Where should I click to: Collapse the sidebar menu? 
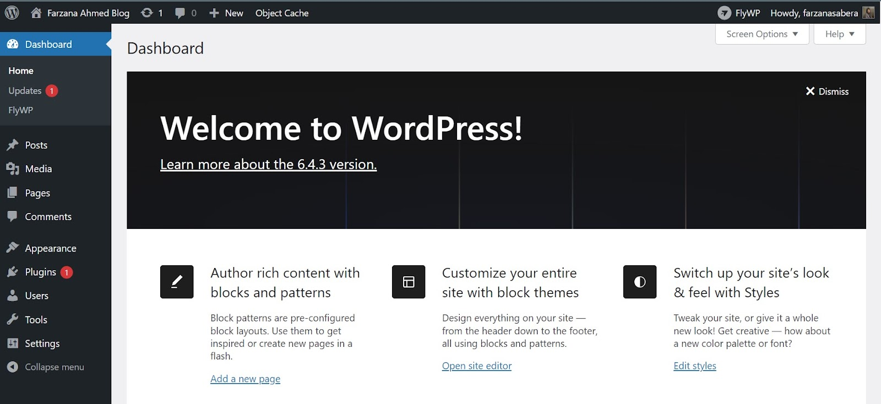tap(46, 367)
